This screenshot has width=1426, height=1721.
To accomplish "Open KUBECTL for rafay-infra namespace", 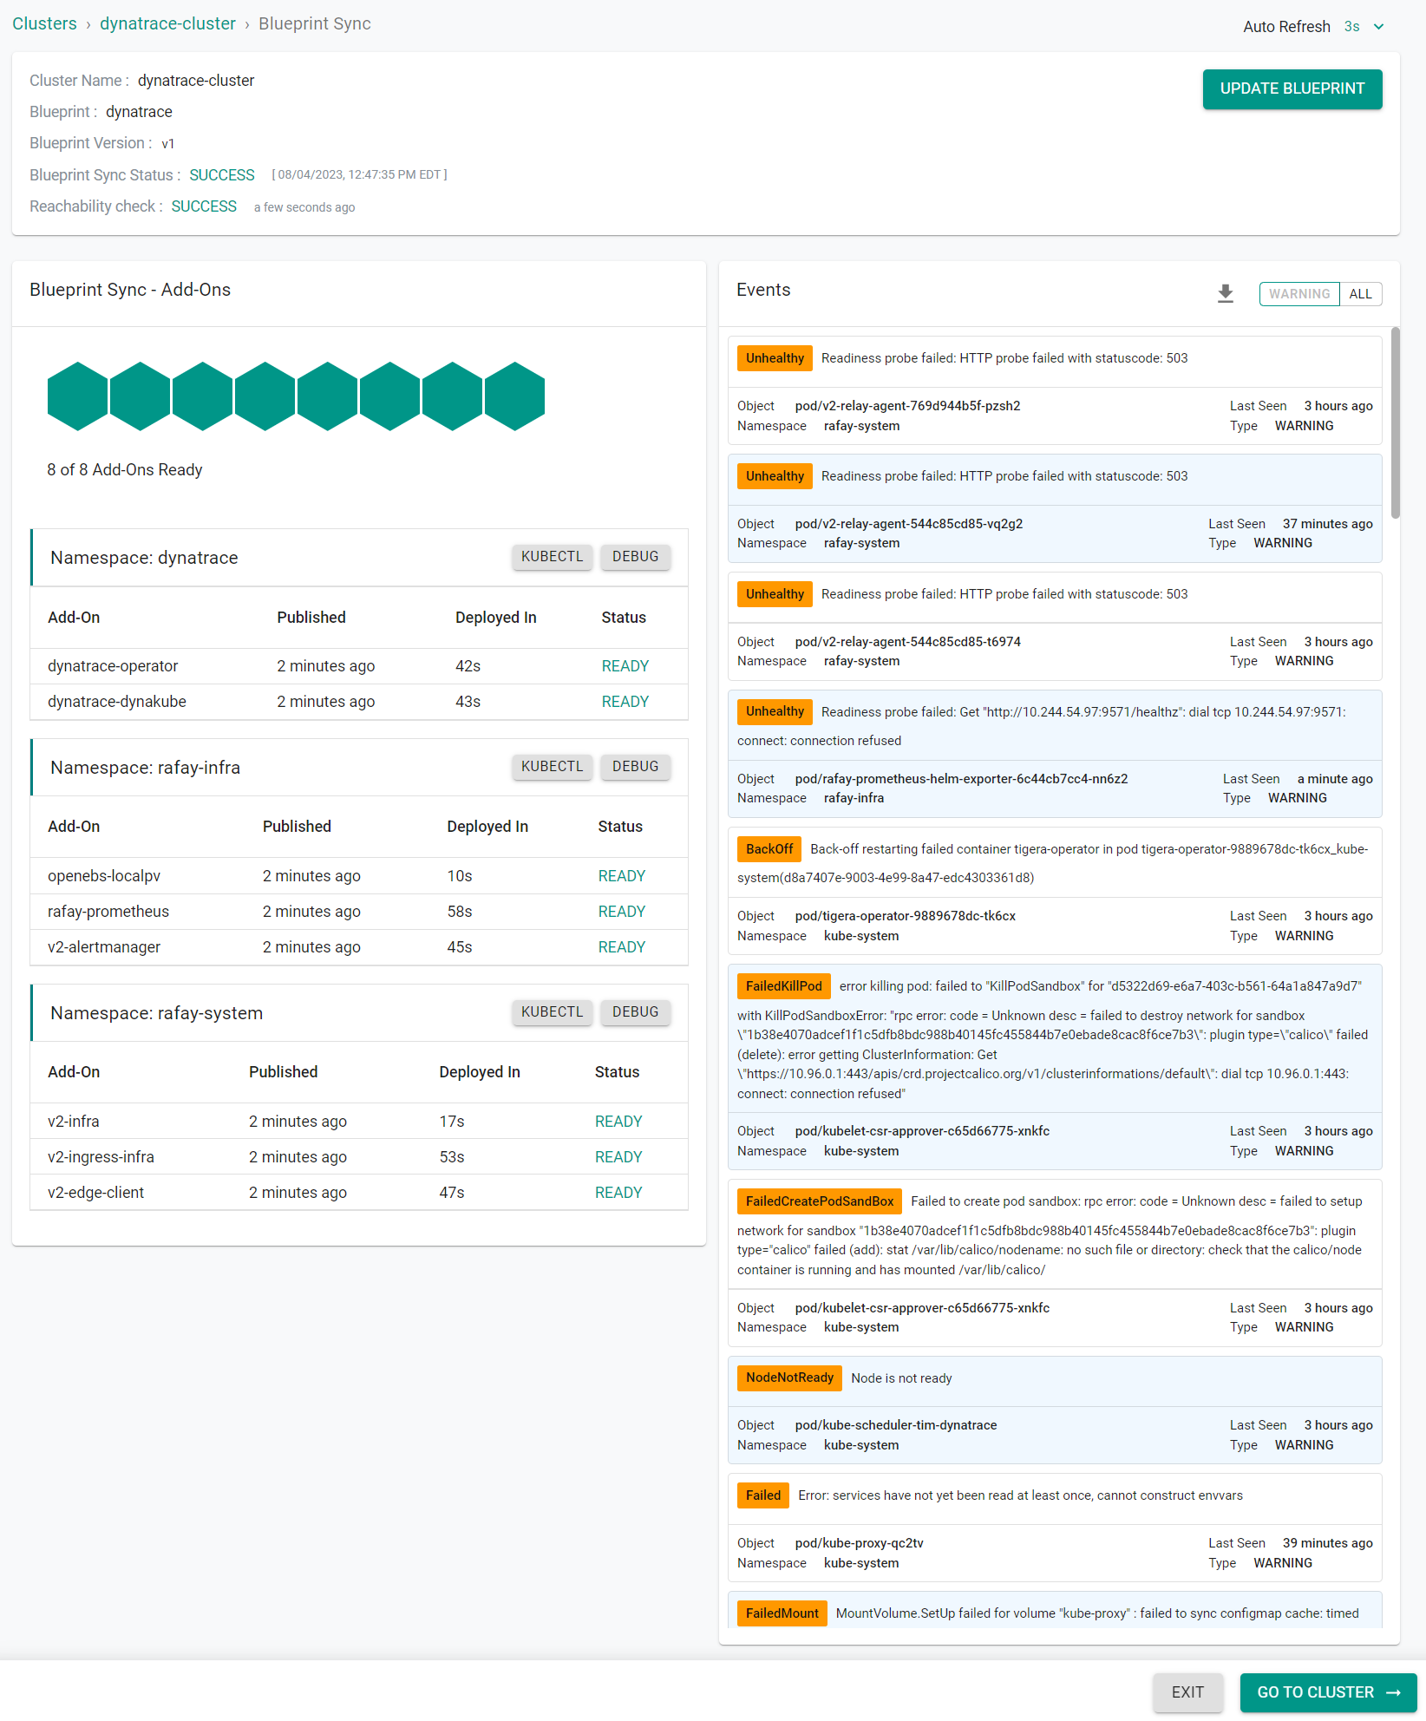I will click(552, 767).
